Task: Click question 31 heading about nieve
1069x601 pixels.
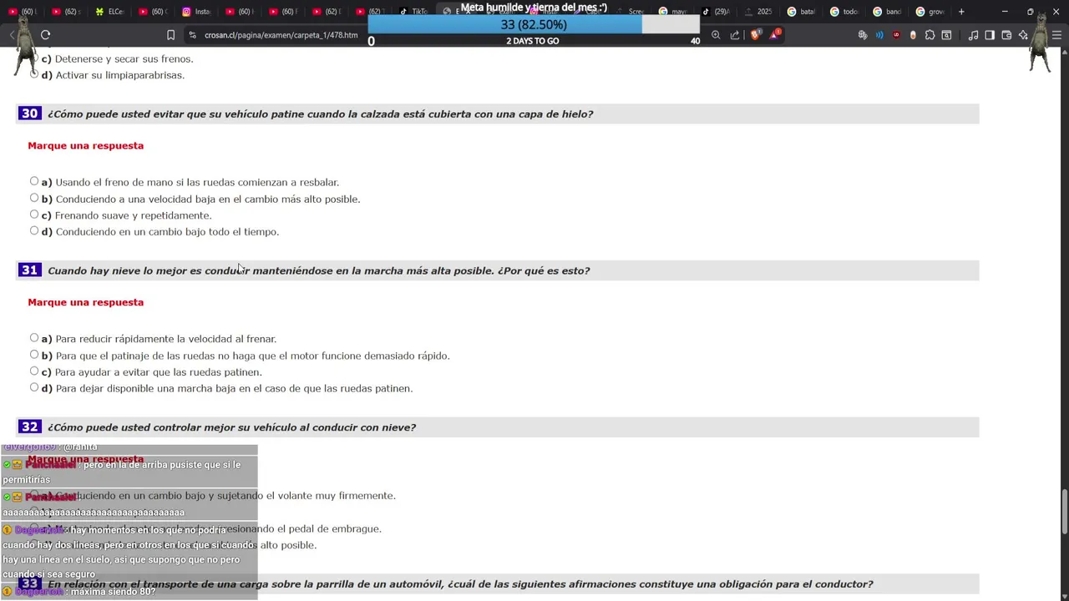Action: tap(318, 270)
